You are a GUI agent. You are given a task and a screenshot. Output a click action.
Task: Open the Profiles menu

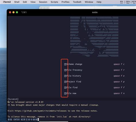click(x=65, y=2)
